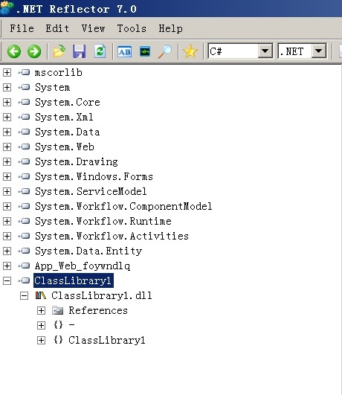Select ClassLibrary1.dll module entry

102,295
